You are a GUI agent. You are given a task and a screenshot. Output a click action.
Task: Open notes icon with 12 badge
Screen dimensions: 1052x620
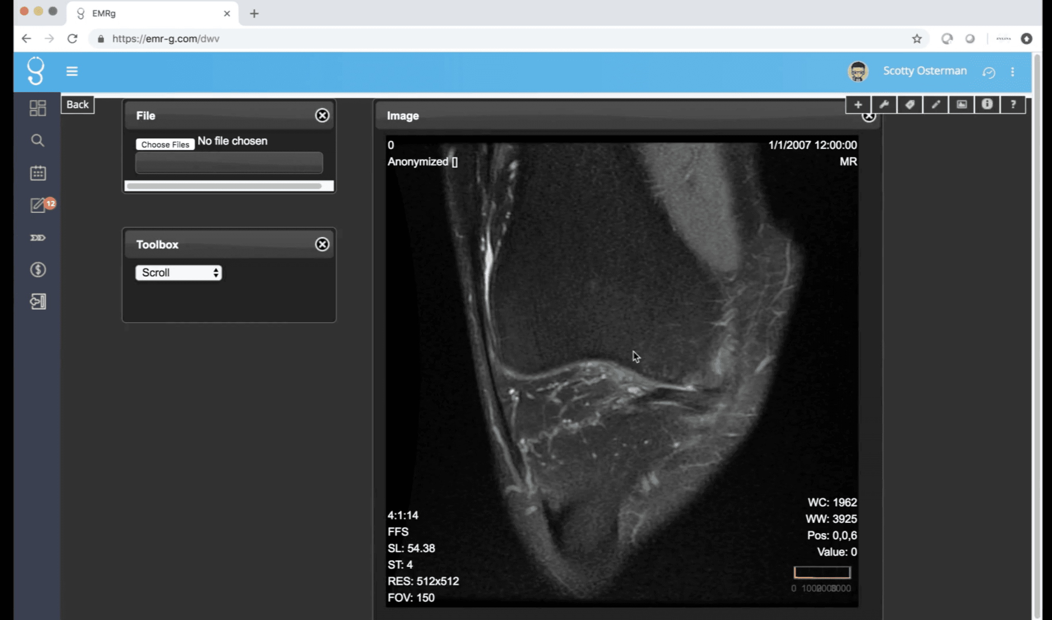(39, 205)
